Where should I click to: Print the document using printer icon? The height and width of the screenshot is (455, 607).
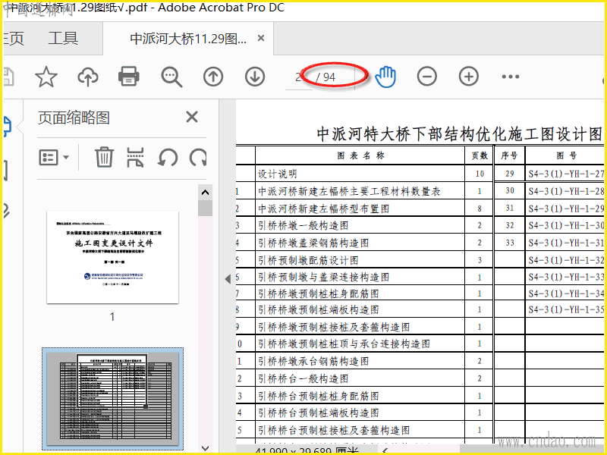[128, 77]
